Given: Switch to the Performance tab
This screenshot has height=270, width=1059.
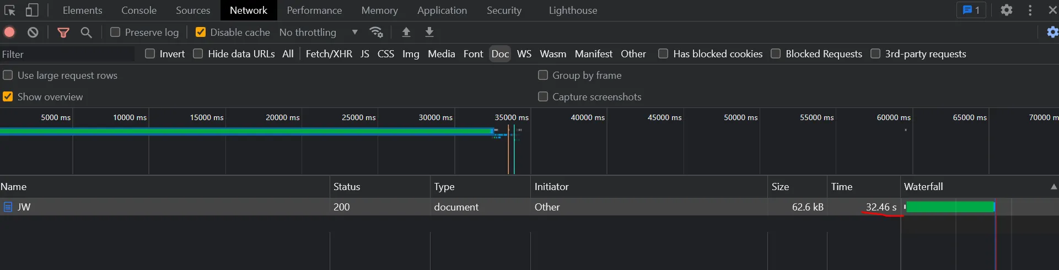Looking at the screenshot, I should point(314,10).
